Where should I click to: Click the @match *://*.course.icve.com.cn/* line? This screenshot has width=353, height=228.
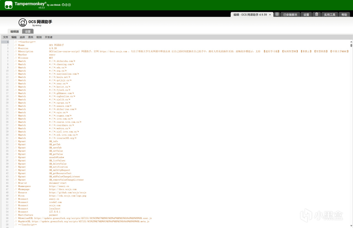tap(48, 122)
